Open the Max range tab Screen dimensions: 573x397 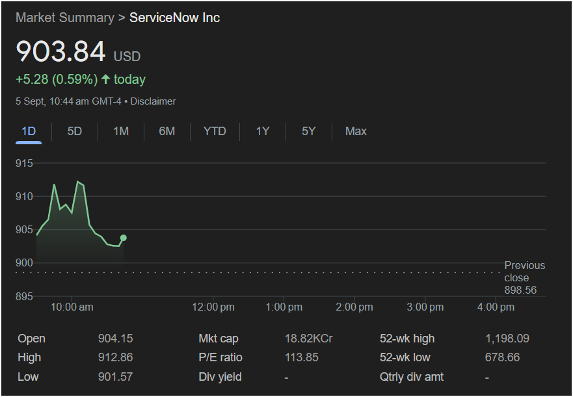click(356, 131)
